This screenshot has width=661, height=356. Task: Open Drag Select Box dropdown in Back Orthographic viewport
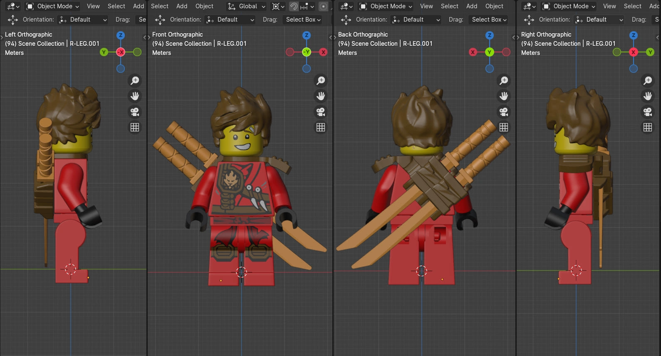click(489, 20)
